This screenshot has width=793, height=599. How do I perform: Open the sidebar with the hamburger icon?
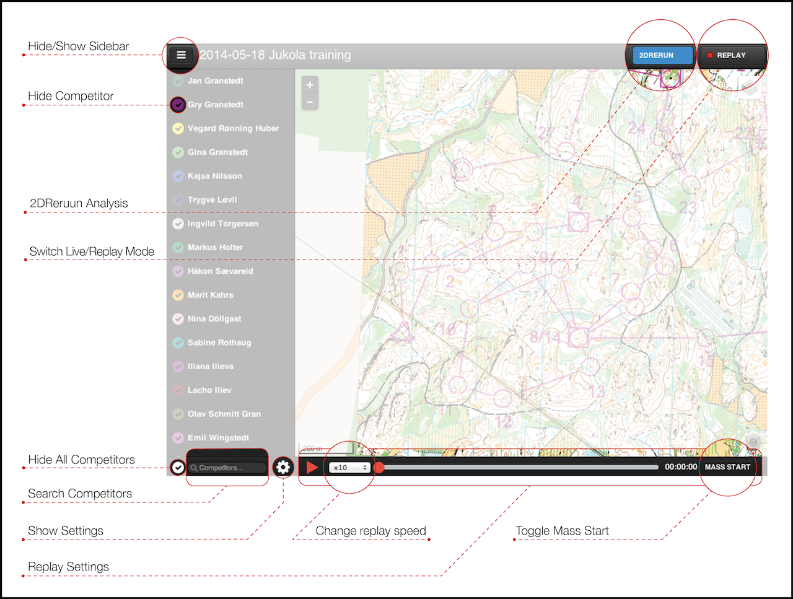point(181,55)
